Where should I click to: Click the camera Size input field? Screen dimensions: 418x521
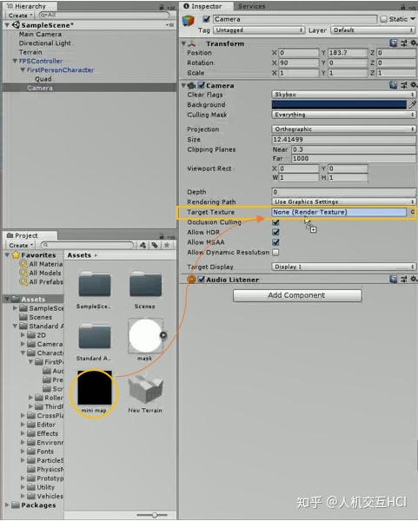pyautogui.click(x=344, y=139)
